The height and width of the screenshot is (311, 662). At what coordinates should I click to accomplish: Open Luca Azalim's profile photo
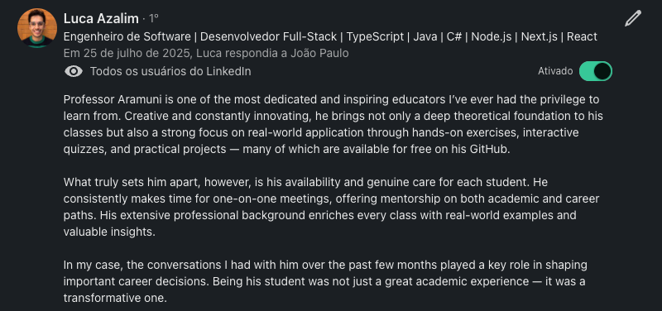[x=37, y=27]
